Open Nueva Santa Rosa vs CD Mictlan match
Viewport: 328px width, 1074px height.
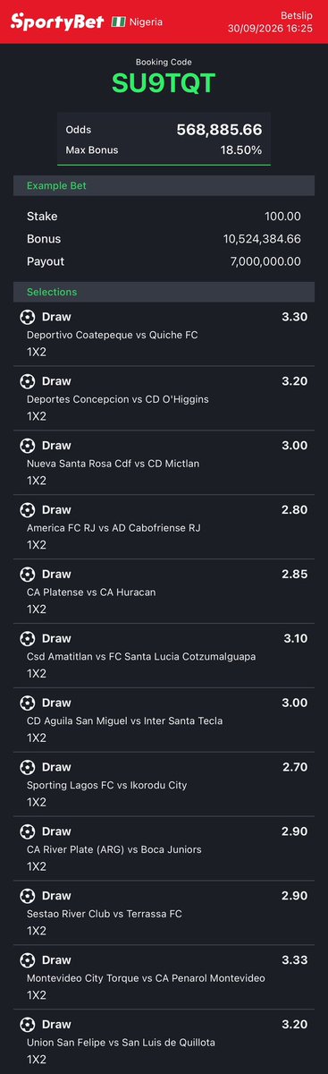coord(164,464)
